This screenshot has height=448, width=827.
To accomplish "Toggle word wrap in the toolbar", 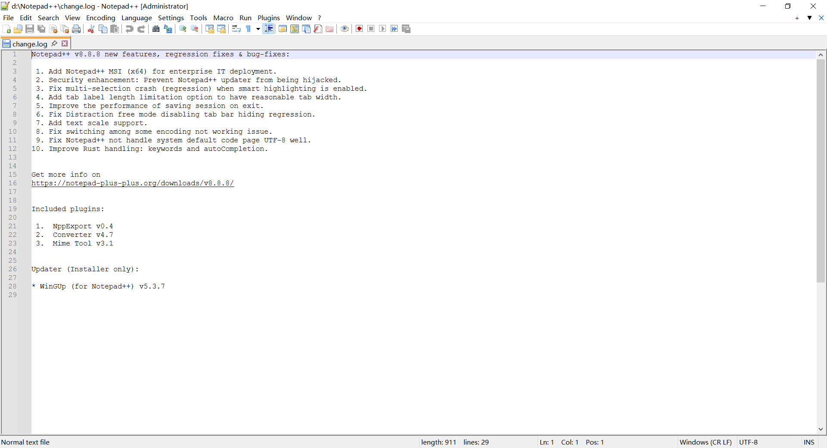I will click(236, 29).
